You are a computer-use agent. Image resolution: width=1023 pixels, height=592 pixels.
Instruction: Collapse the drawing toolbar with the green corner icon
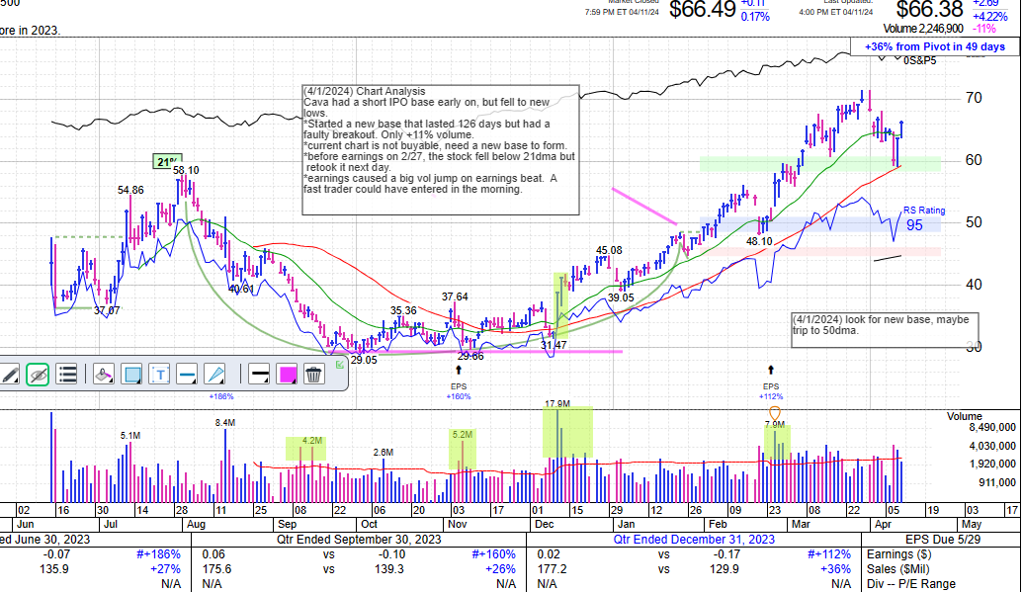tap(340, 365)
